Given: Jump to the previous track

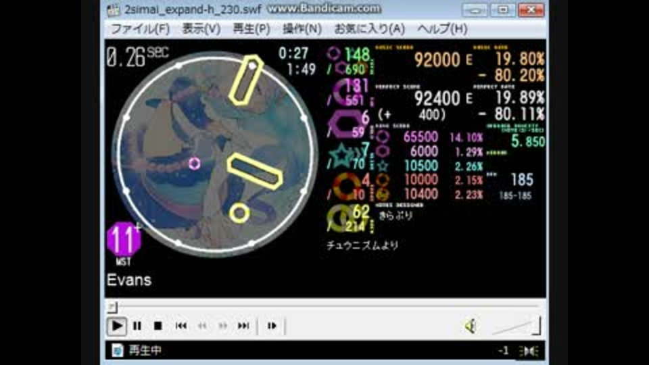Looking at the screenshot, I should click(181, 326).
